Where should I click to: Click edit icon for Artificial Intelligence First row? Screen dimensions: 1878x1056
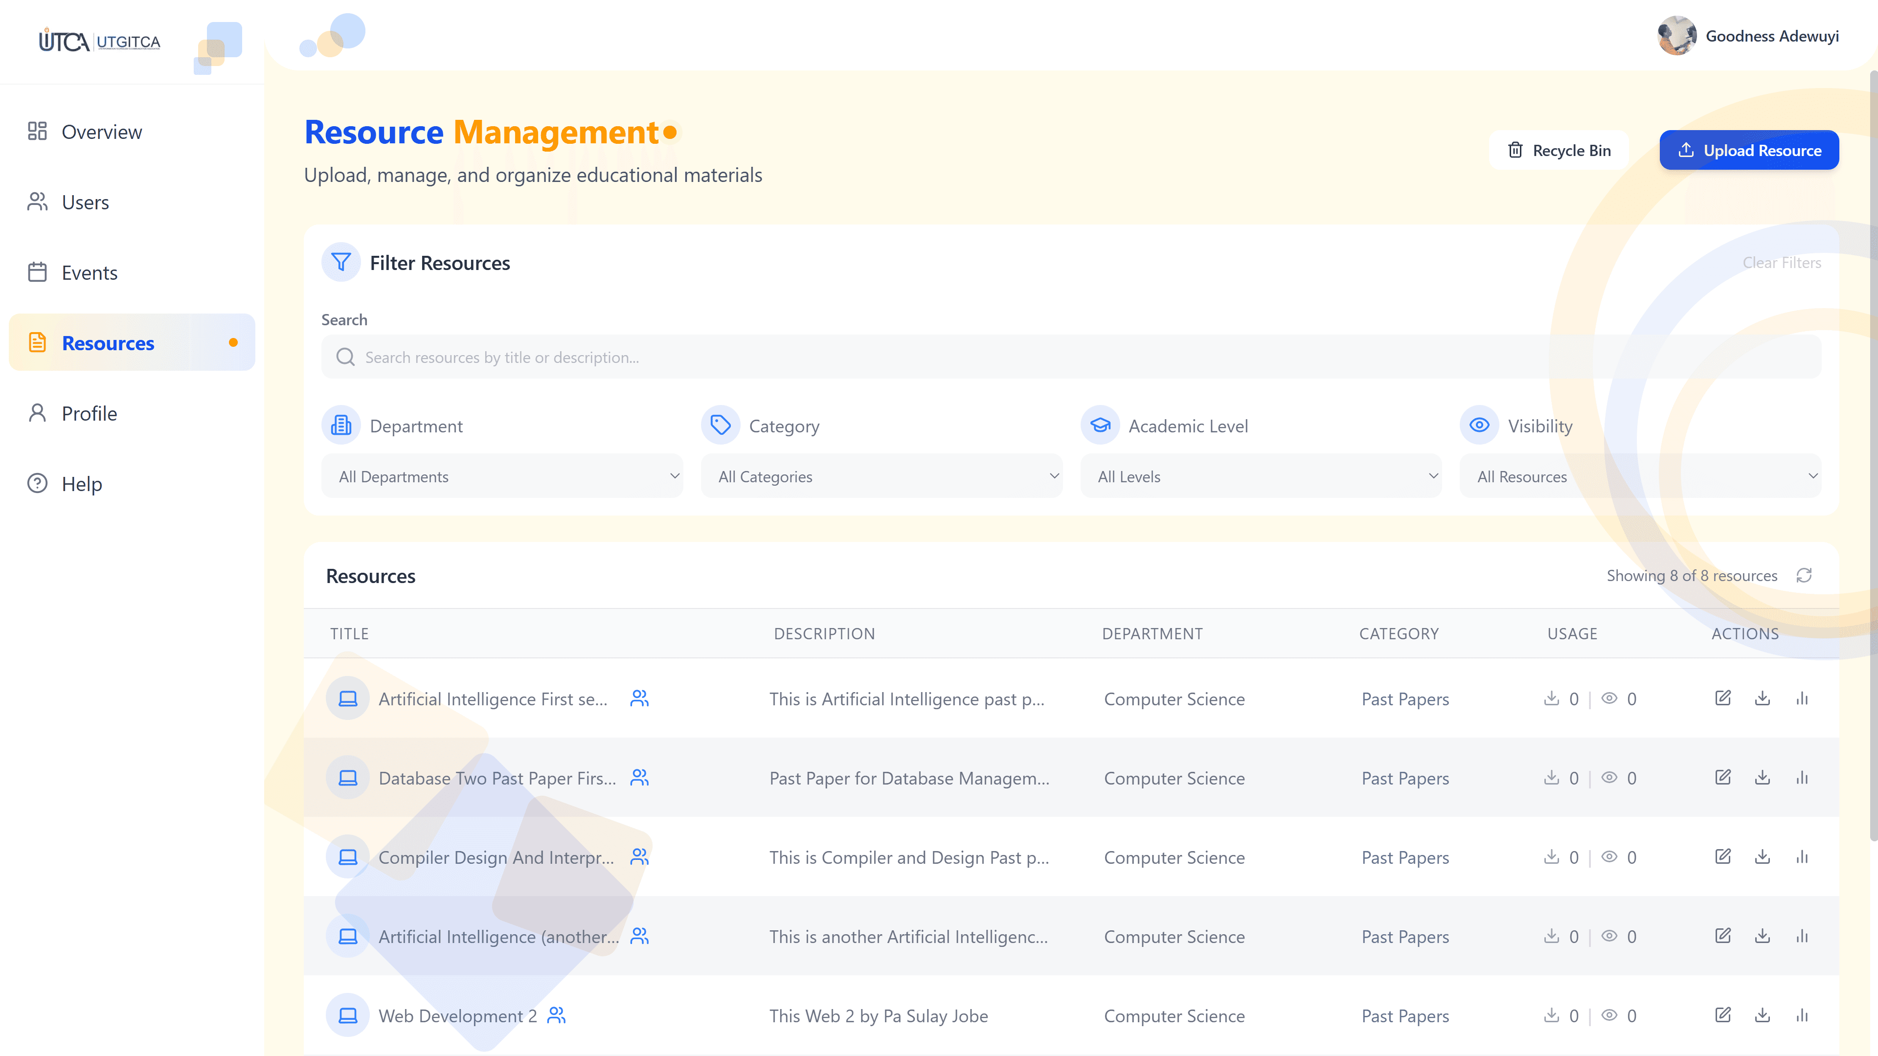pos(1723,698)
